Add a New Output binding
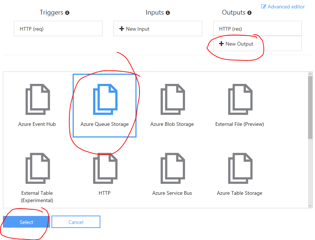Viewport: 315px width, 240px height. tap(257, 43)
